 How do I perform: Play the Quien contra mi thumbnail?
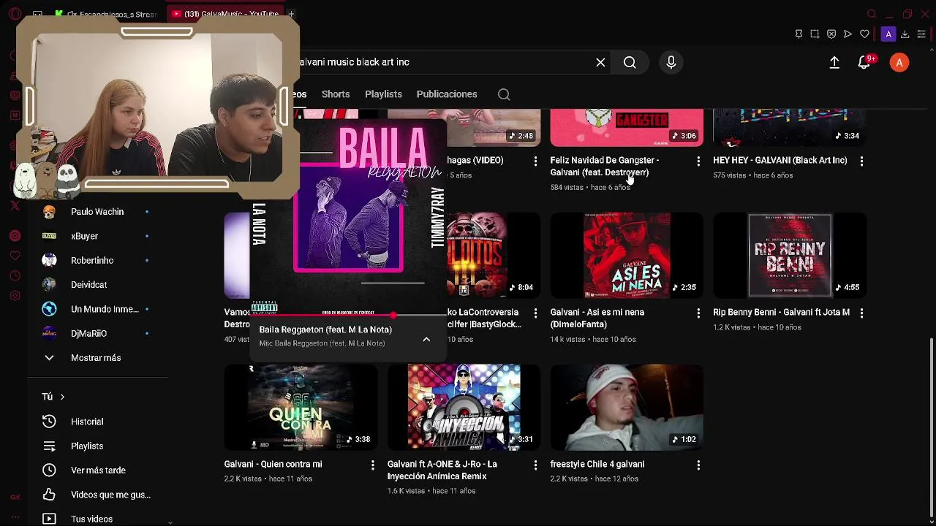(301, 408)
